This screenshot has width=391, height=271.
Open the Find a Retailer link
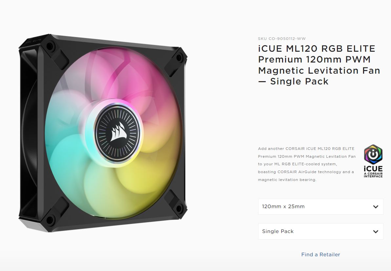click(x=320, y=255)
